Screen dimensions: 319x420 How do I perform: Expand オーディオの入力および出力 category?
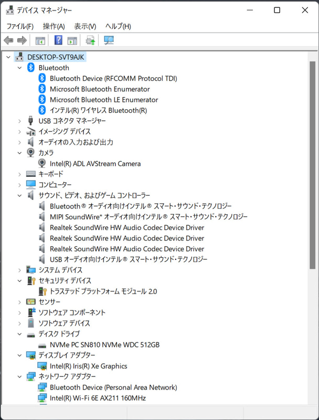pos(19,142)
